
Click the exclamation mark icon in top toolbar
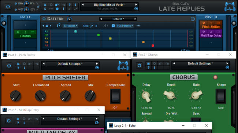[x=63, y=9]
